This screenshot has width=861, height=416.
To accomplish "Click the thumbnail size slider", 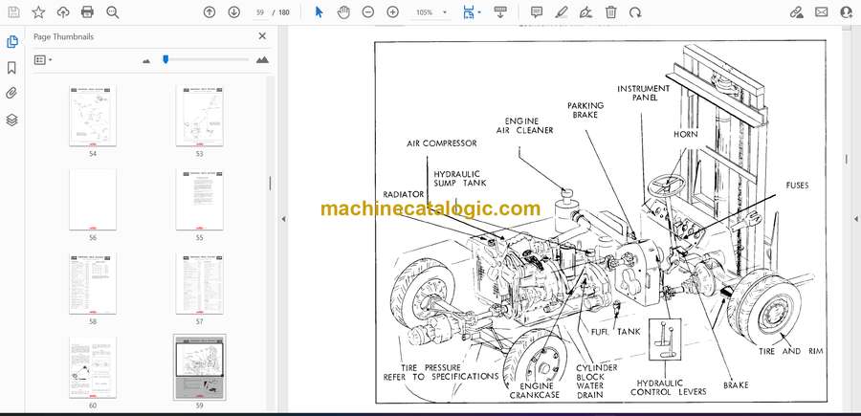I will pos(166,59).
